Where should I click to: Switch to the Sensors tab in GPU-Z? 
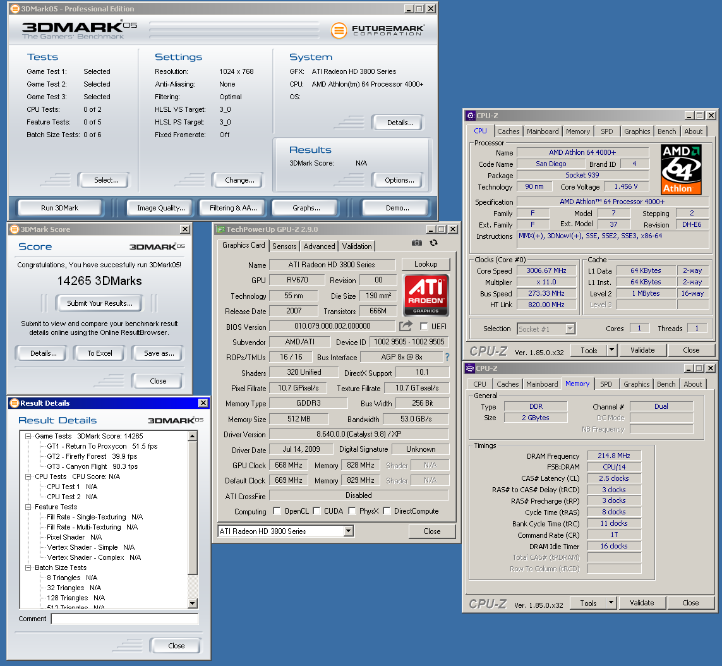[x=284, y=246]
